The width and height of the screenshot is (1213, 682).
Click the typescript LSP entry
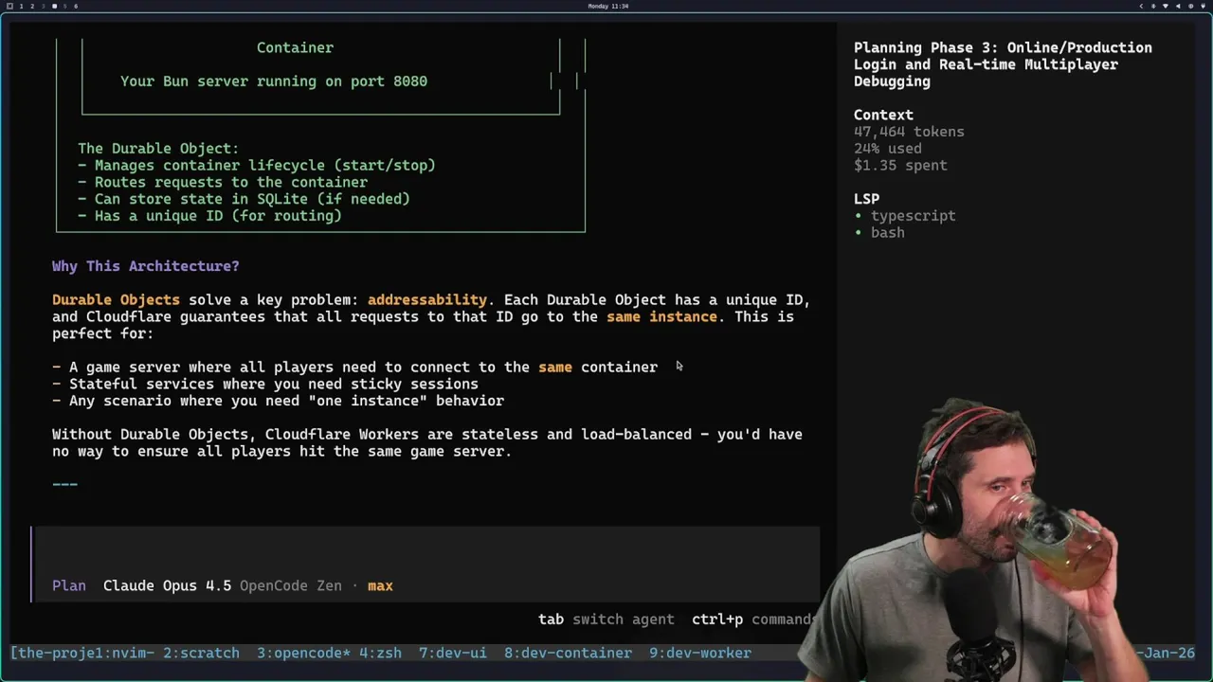[x=914, y=216]
